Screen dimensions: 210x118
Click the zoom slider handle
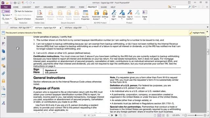[x=196, y=115]
